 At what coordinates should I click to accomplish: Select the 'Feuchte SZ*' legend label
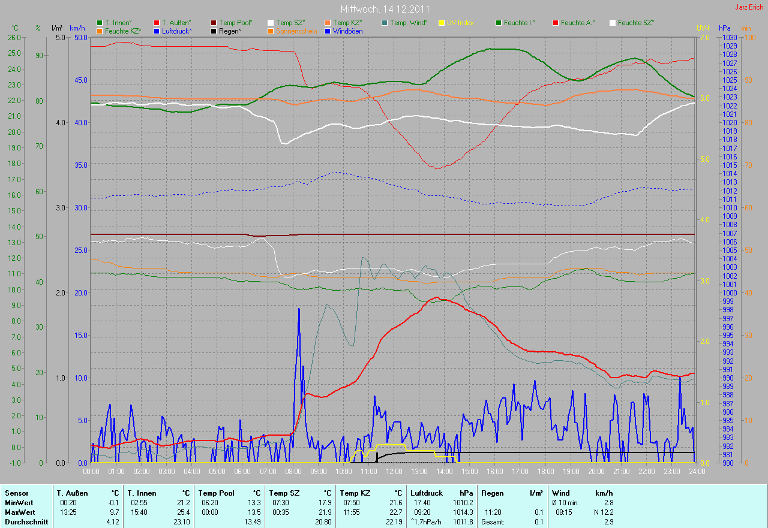pyautogui.click(x=636, y=23)
